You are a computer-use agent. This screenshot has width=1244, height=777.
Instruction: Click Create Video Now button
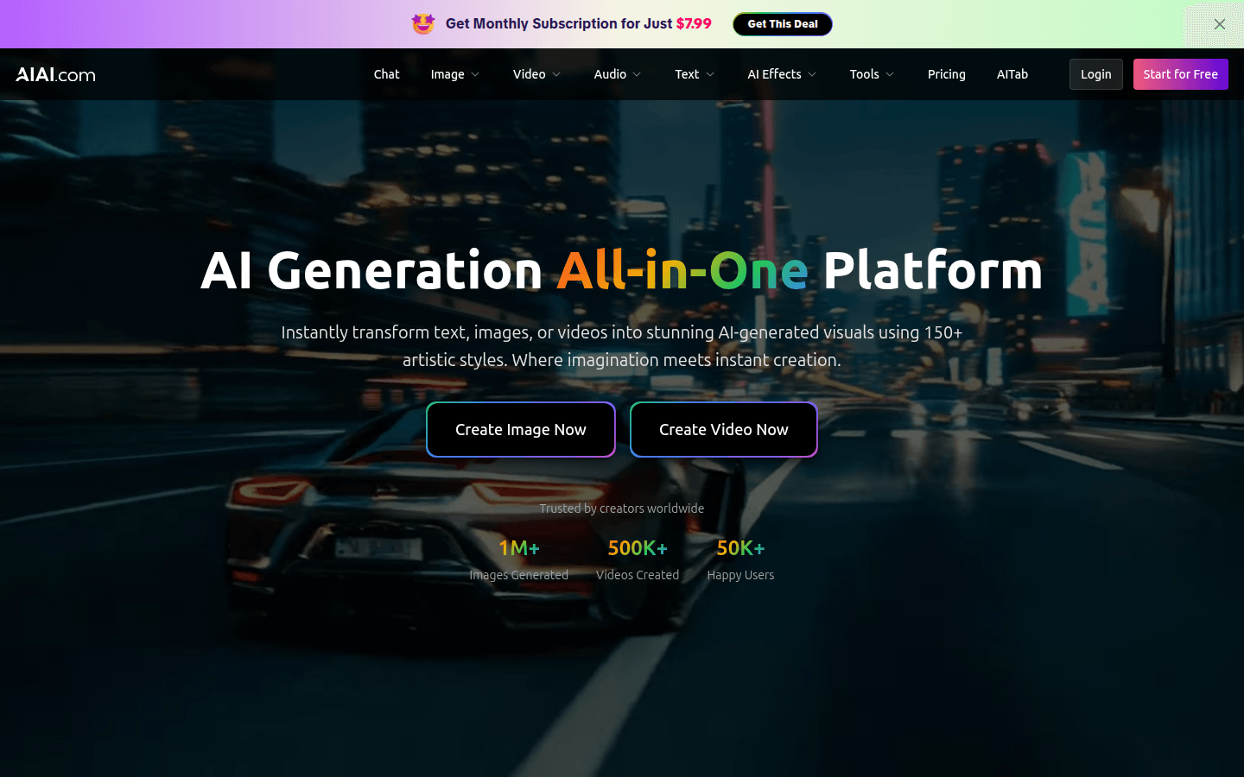[724, 429]
